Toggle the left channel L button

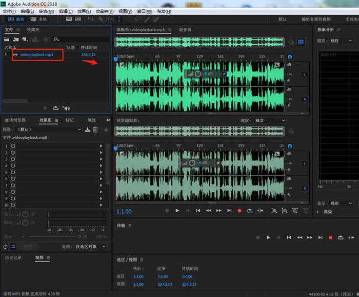coord(304,75)
